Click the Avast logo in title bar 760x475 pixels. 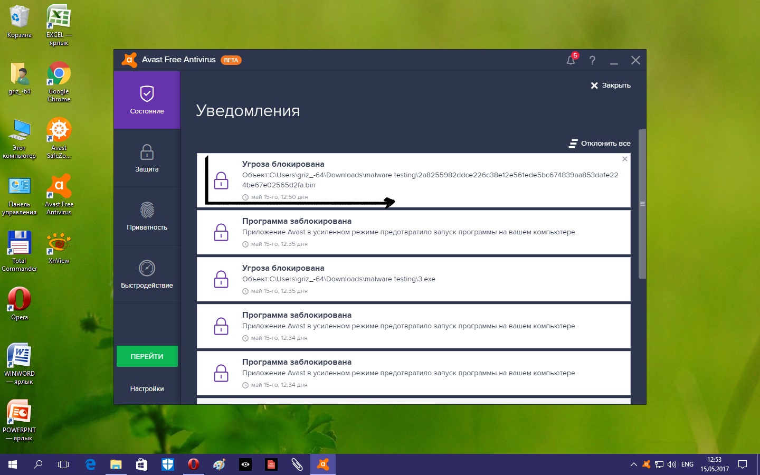[x=129, y=60]
